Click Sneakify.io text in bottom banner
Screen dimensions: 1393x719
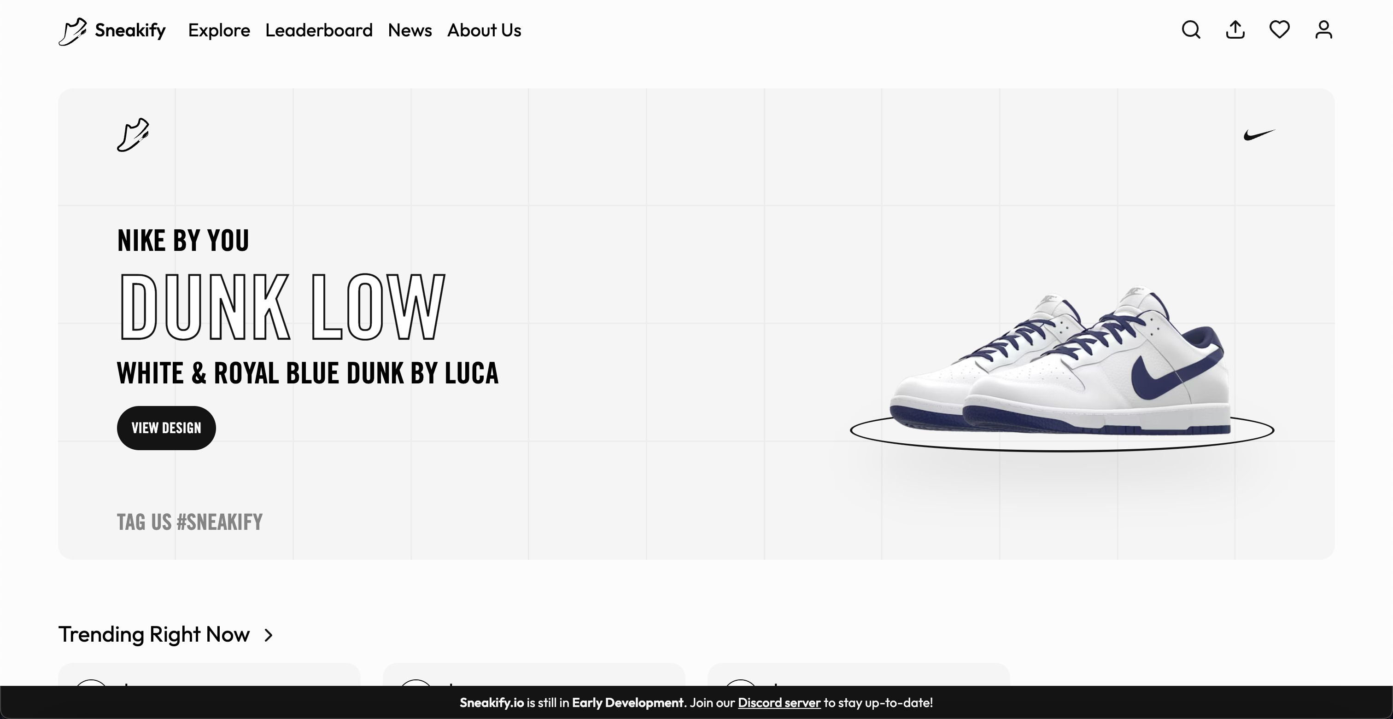(x=492, y=702)
